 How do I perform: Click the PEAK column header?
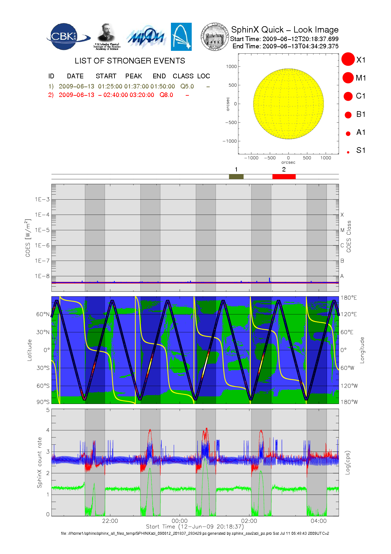[x=134, y=76]
